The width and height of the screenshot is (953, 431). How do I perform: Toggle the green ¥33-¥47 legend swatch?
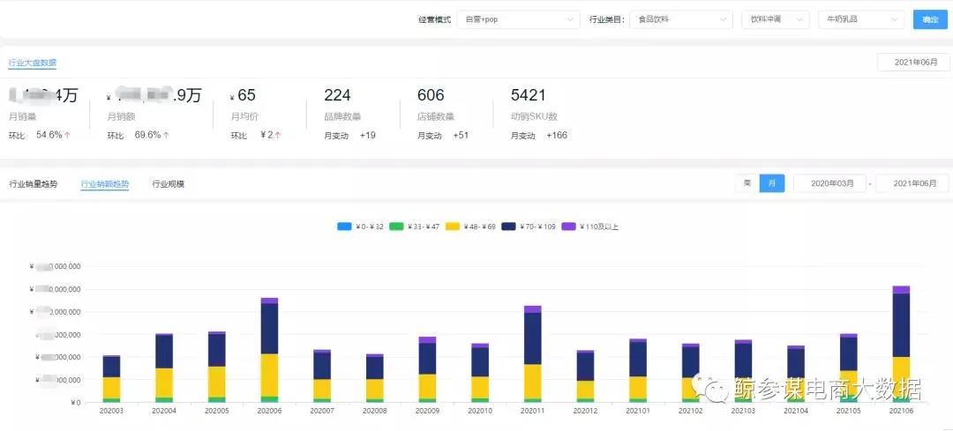397,227
